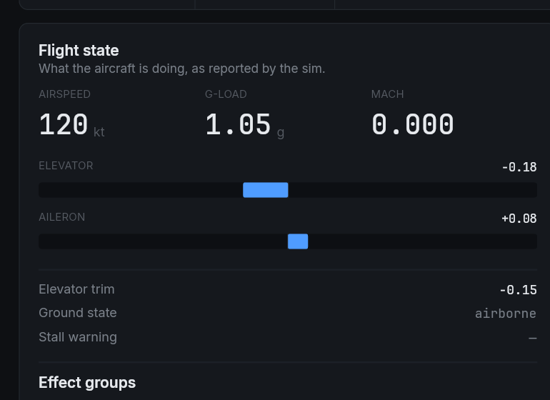Click the ELEVATOR caption above the bar
This screenshot has width=550, height=400.
66,166
